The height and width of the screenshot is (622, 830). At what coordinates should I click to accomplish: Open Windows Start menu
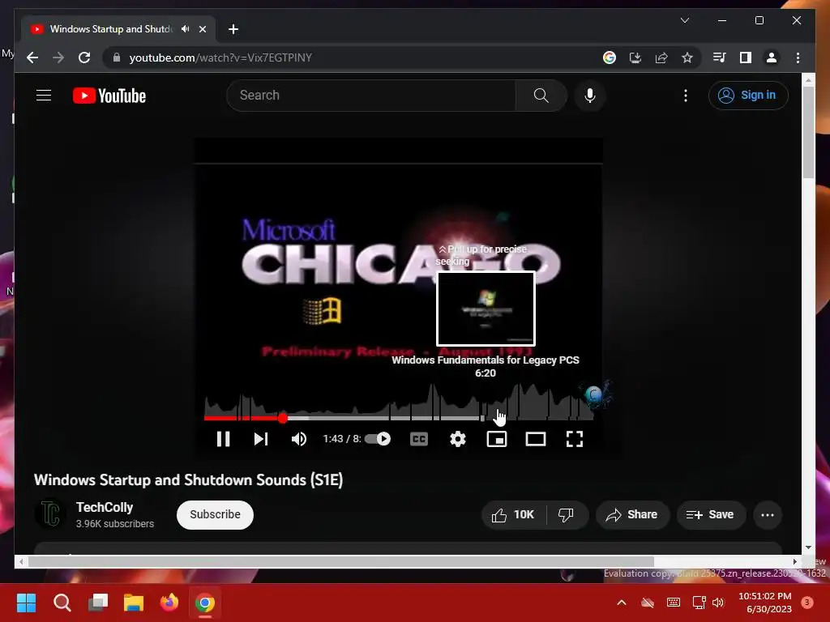tap(26, 603)
